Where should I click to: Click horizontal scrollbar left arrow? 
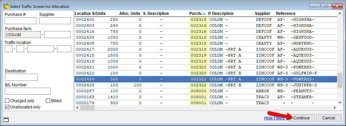click(x=78, y=108)
